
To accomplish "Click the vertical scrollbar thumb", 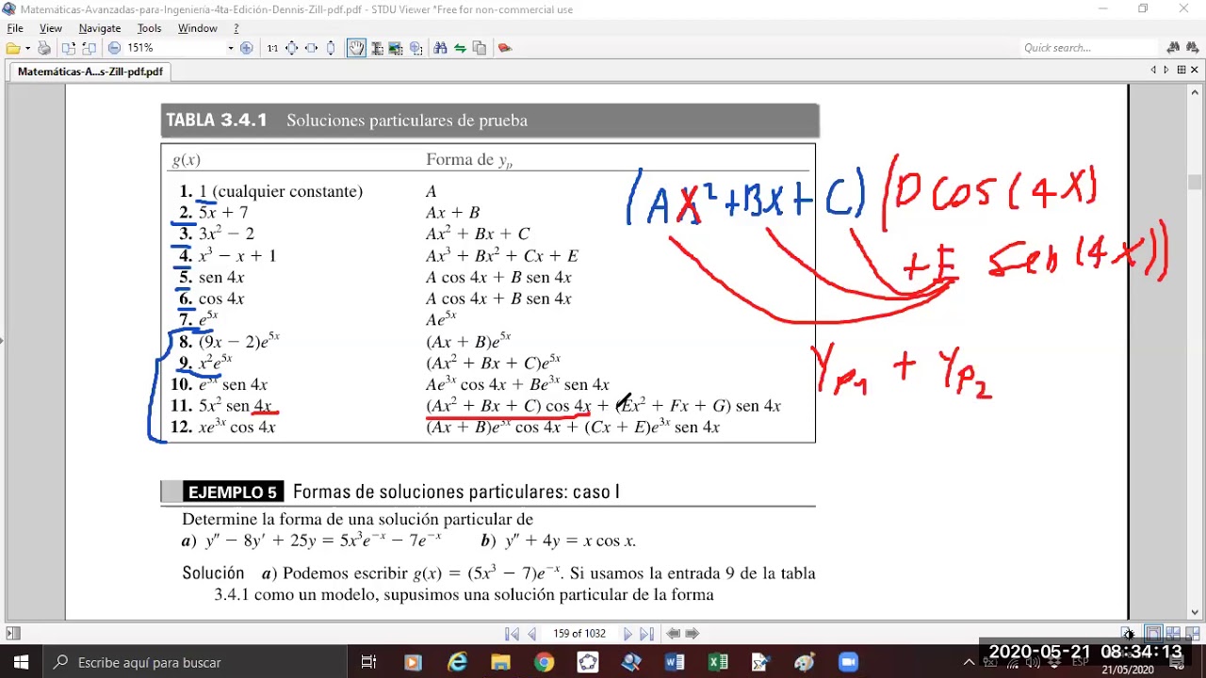I will coord(1195,181).
